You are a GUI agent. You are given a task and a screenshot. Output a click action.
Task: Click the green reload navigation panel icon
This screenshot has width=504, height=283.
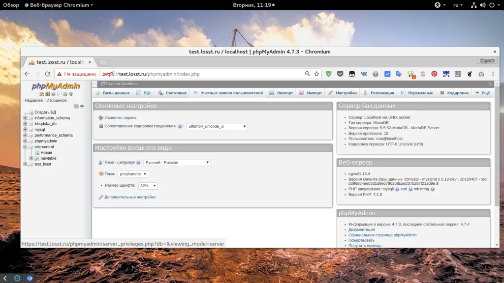[x=71, y=94]
